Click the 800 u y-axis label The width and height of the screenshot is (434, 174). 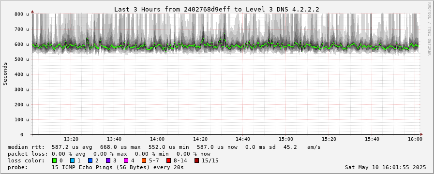click(x=22, y=14)
